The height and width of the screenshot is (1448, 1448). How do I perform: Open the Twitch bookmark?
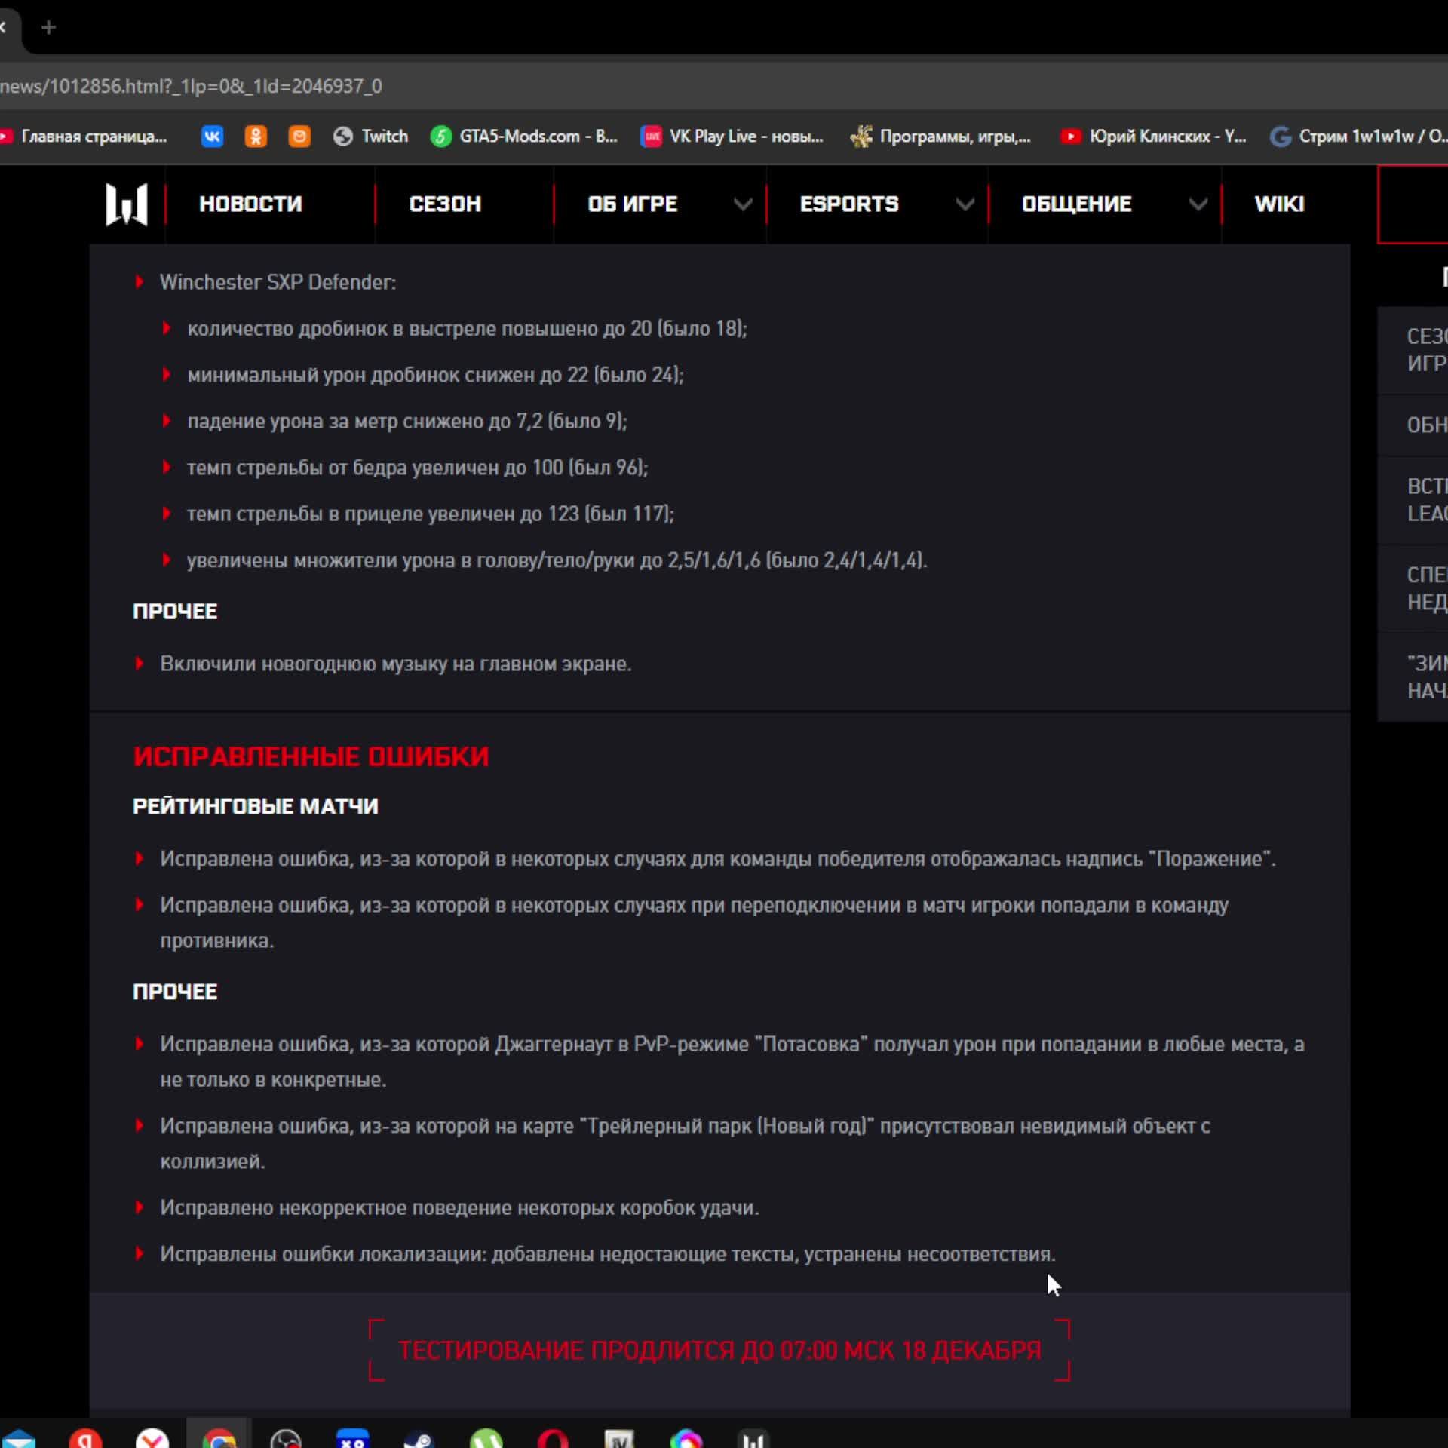(x=370, y=137)
